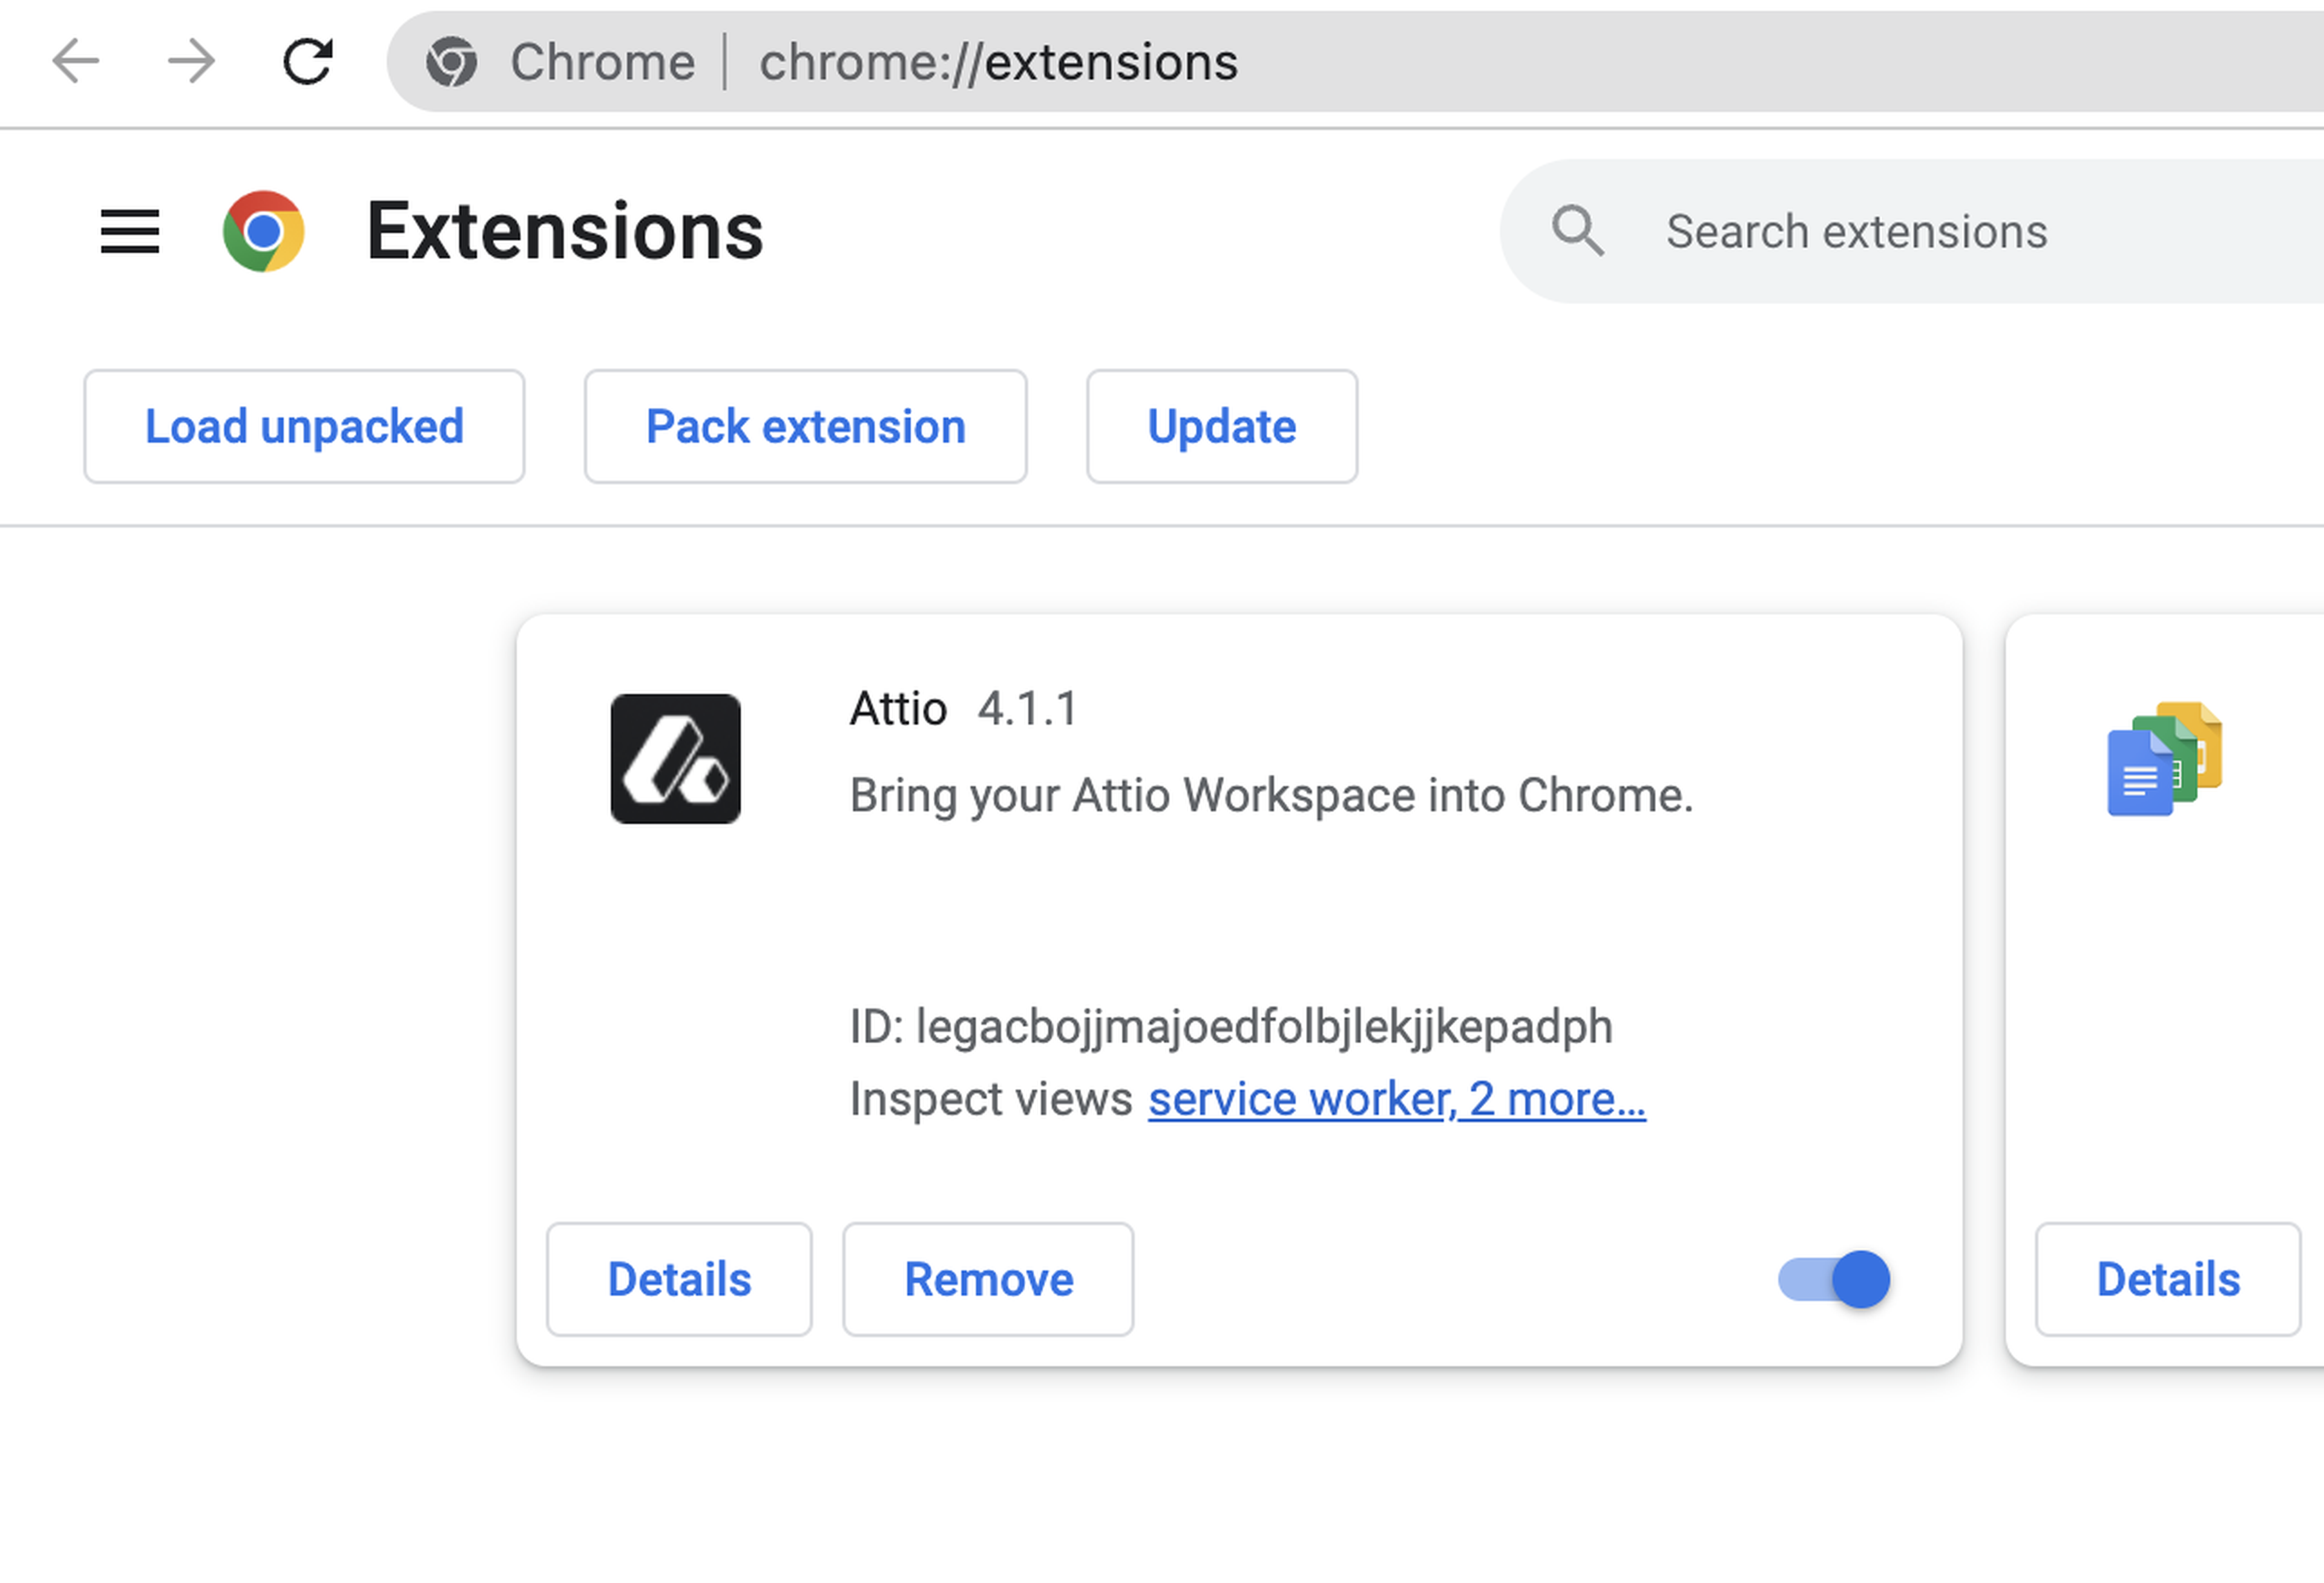Click the Chrome site info icon
This screenshot has height=1583, width=2324.
451,63
